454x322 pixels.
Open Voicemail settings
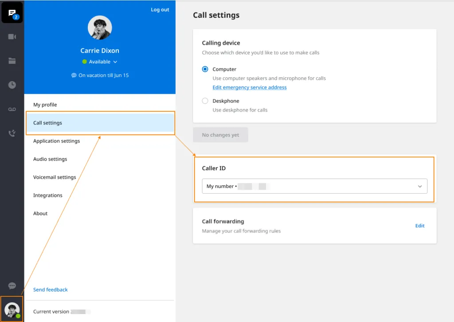100,177
